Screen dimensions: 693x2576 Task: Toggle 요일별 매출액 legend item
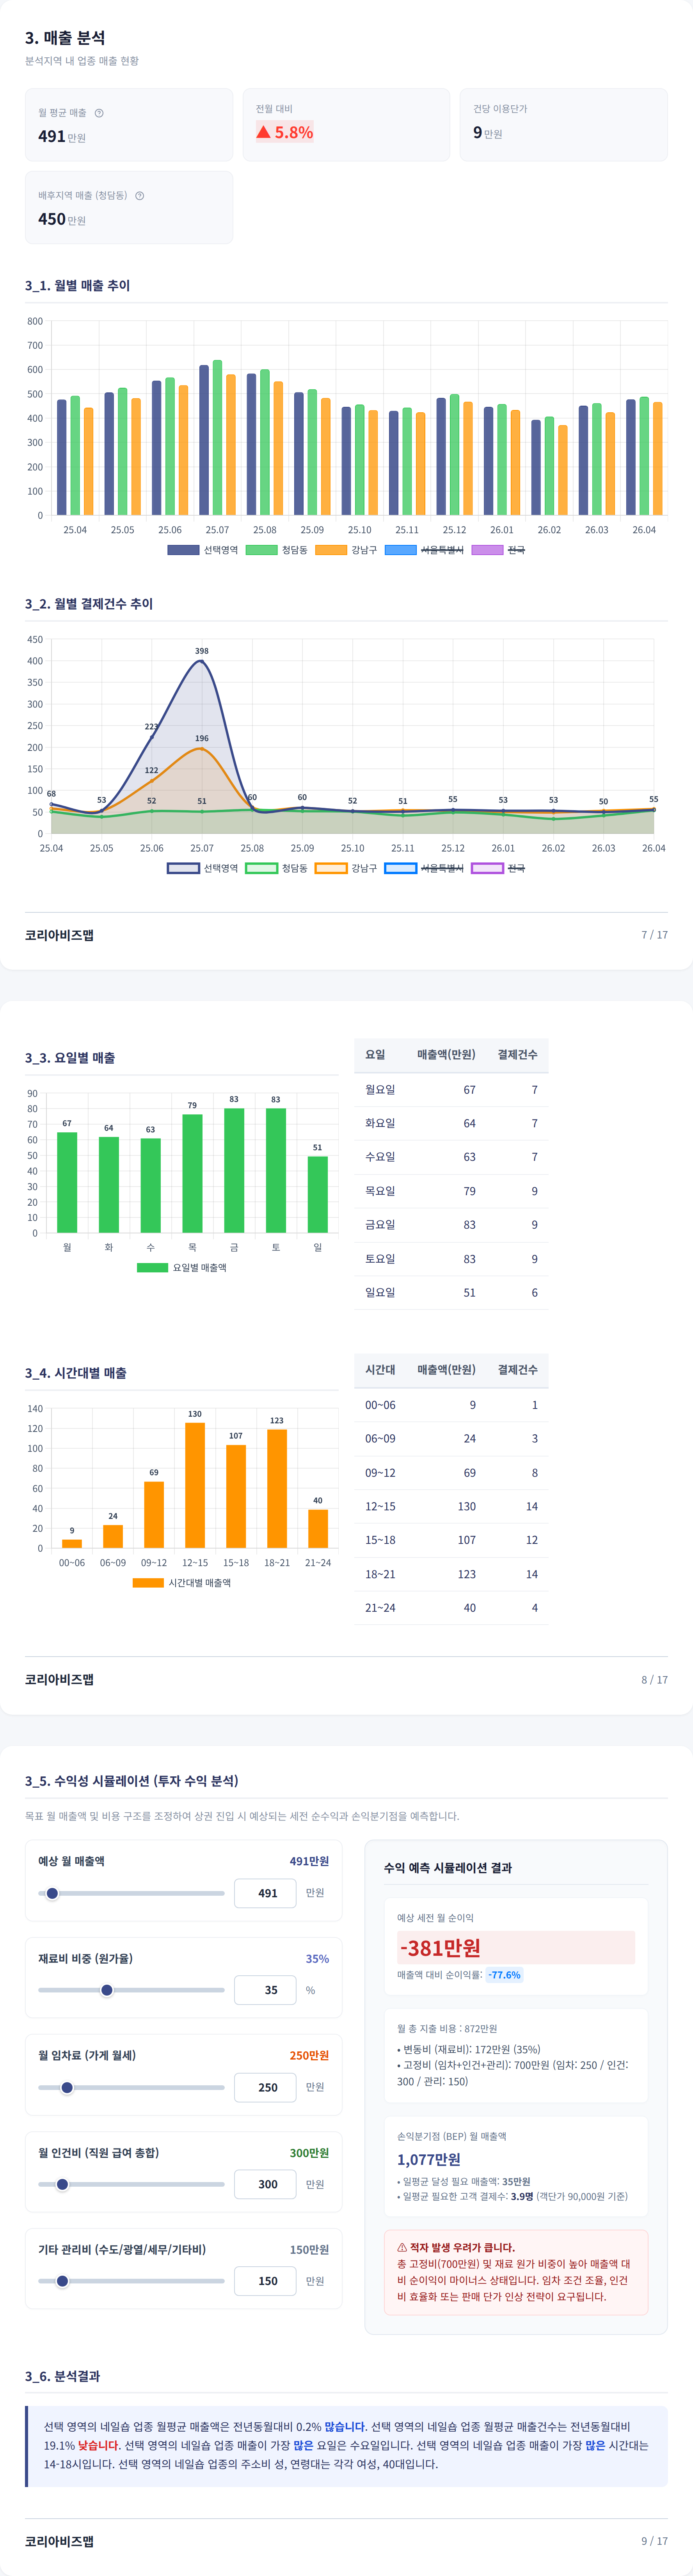[x=182, y=1267]
